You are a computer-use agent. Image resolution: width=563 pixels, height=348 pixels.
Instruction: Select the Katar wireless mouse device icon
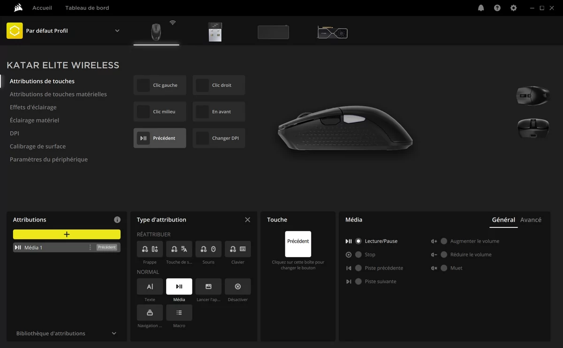point(156,31)
